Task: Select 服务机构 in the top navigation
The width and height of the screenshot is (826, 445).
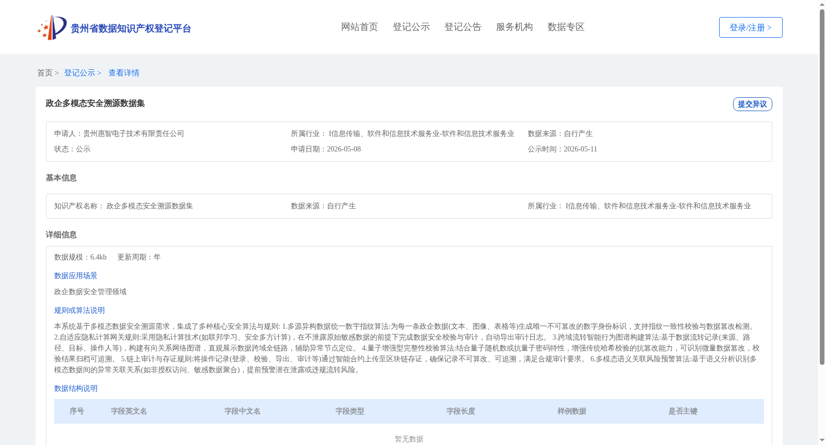Action: pyautogui.click(x=514, y=27)
